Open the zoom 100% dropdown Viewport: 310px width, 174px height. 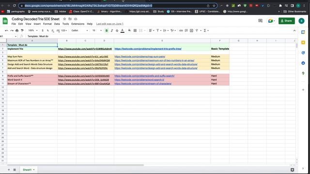click(x=33, y=30)
